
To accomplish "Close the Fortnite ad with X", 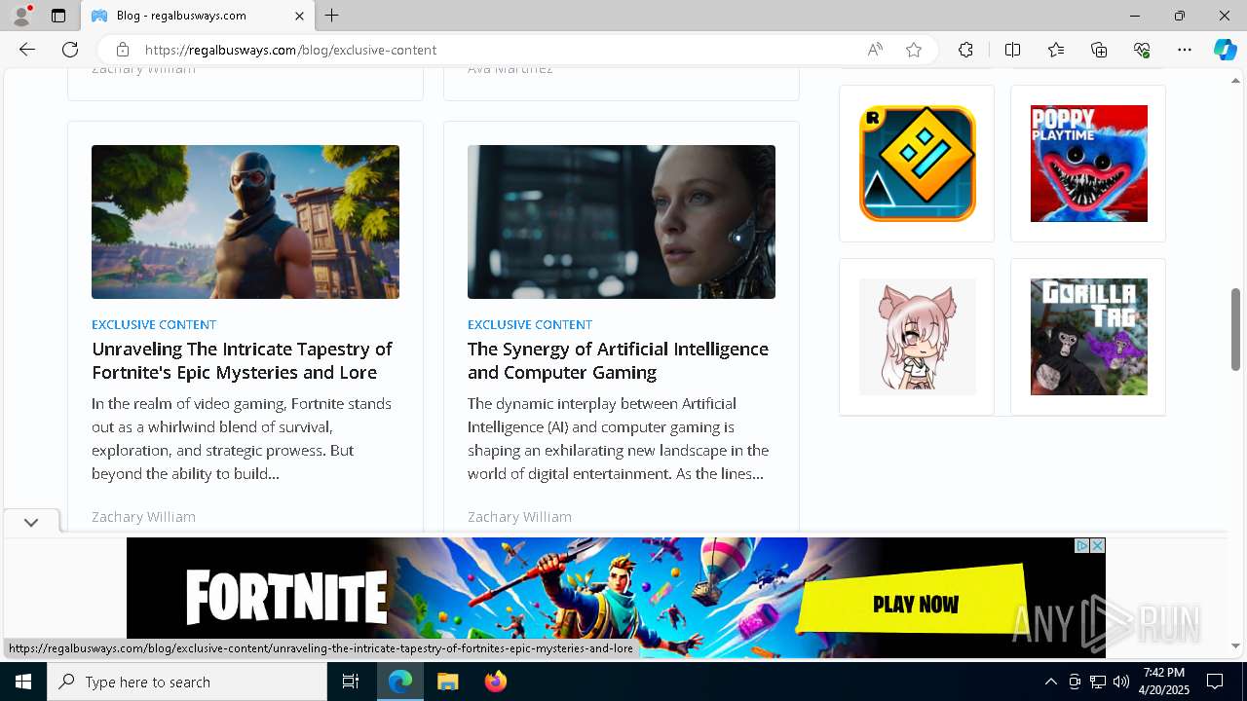I will 1097,545.
